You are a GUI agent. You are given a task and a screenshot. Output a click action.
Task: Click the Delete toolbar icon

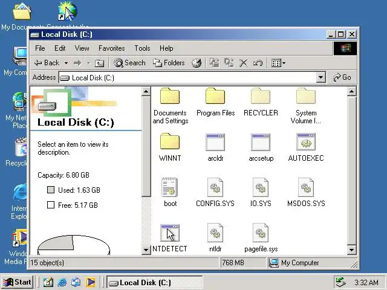coord(243,63)
